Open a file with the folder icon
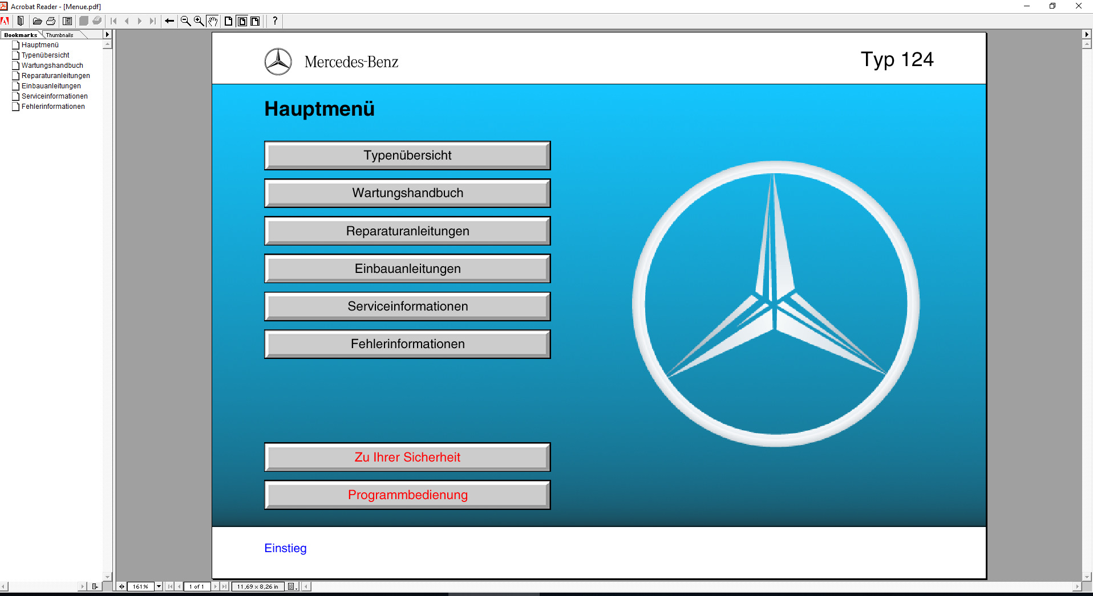The image size is (1093, 596). tap(38, 21)
